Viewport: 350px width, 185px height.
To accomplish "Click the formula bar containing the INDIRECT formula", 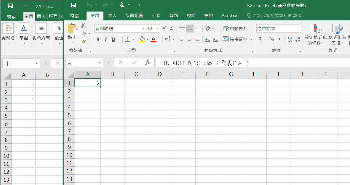I will tap(252, 63).
